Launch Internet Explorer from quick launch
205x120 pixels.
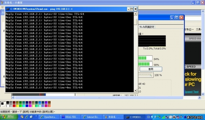27,117
